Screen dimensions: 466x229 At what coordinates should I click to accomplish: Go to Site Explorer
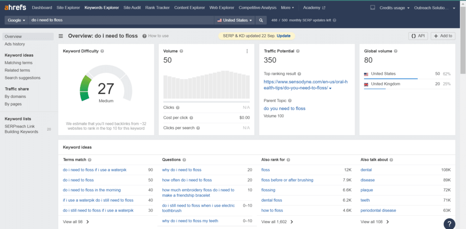click(68, 8)
